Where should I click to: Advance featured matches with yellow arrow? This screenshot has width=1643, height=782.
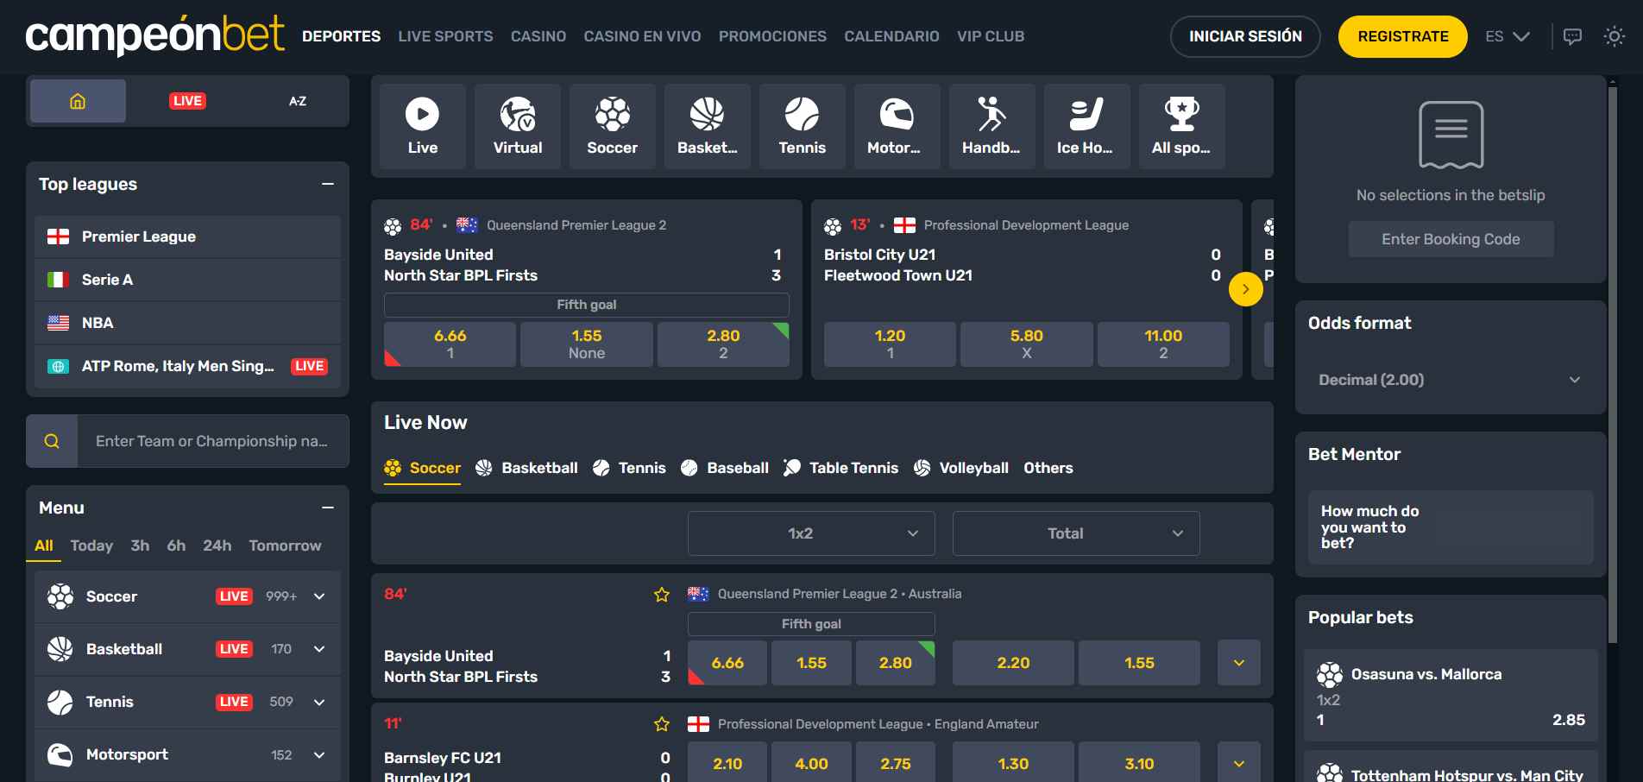pyautogui.click(x=1245, y=289)
